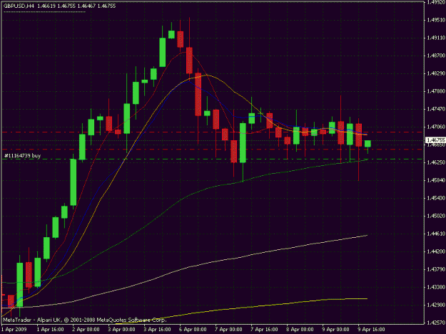Click the 1.43790 price axis label
The image size is (446, 334).
tap(435, 269)
